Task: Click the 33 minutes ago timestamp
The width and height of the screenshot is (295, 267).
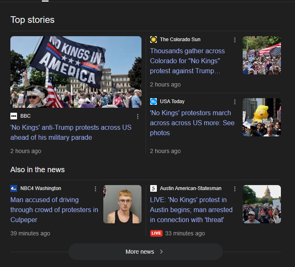Action: point(185,233)
